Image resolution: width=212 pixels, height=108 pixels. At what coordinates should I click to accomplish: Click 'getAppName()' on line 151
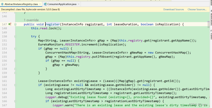point(182,40)
